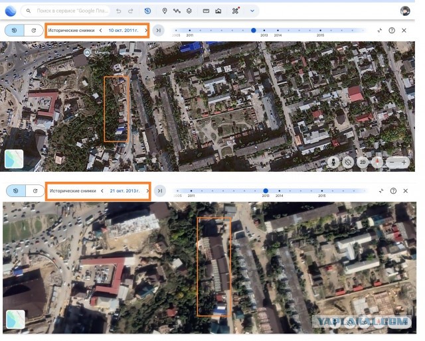The image size is (425, 341).
Task: Jump to latest imagery in 2013 panel
Action: tap(160, 191)
